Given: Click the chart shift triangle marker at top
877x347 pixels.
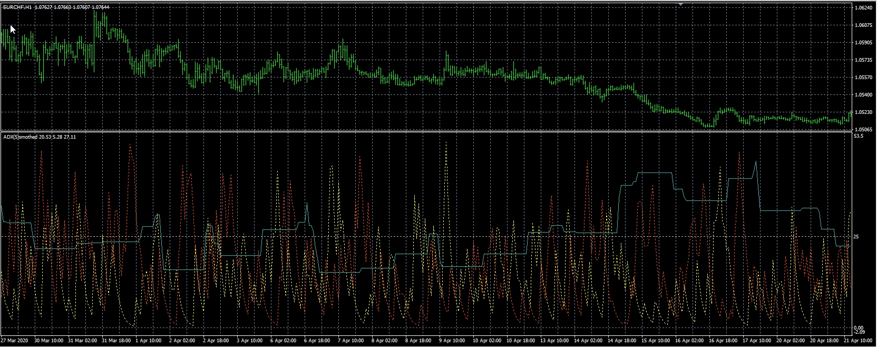Looking at the screenshot, I should click(681, 4).
